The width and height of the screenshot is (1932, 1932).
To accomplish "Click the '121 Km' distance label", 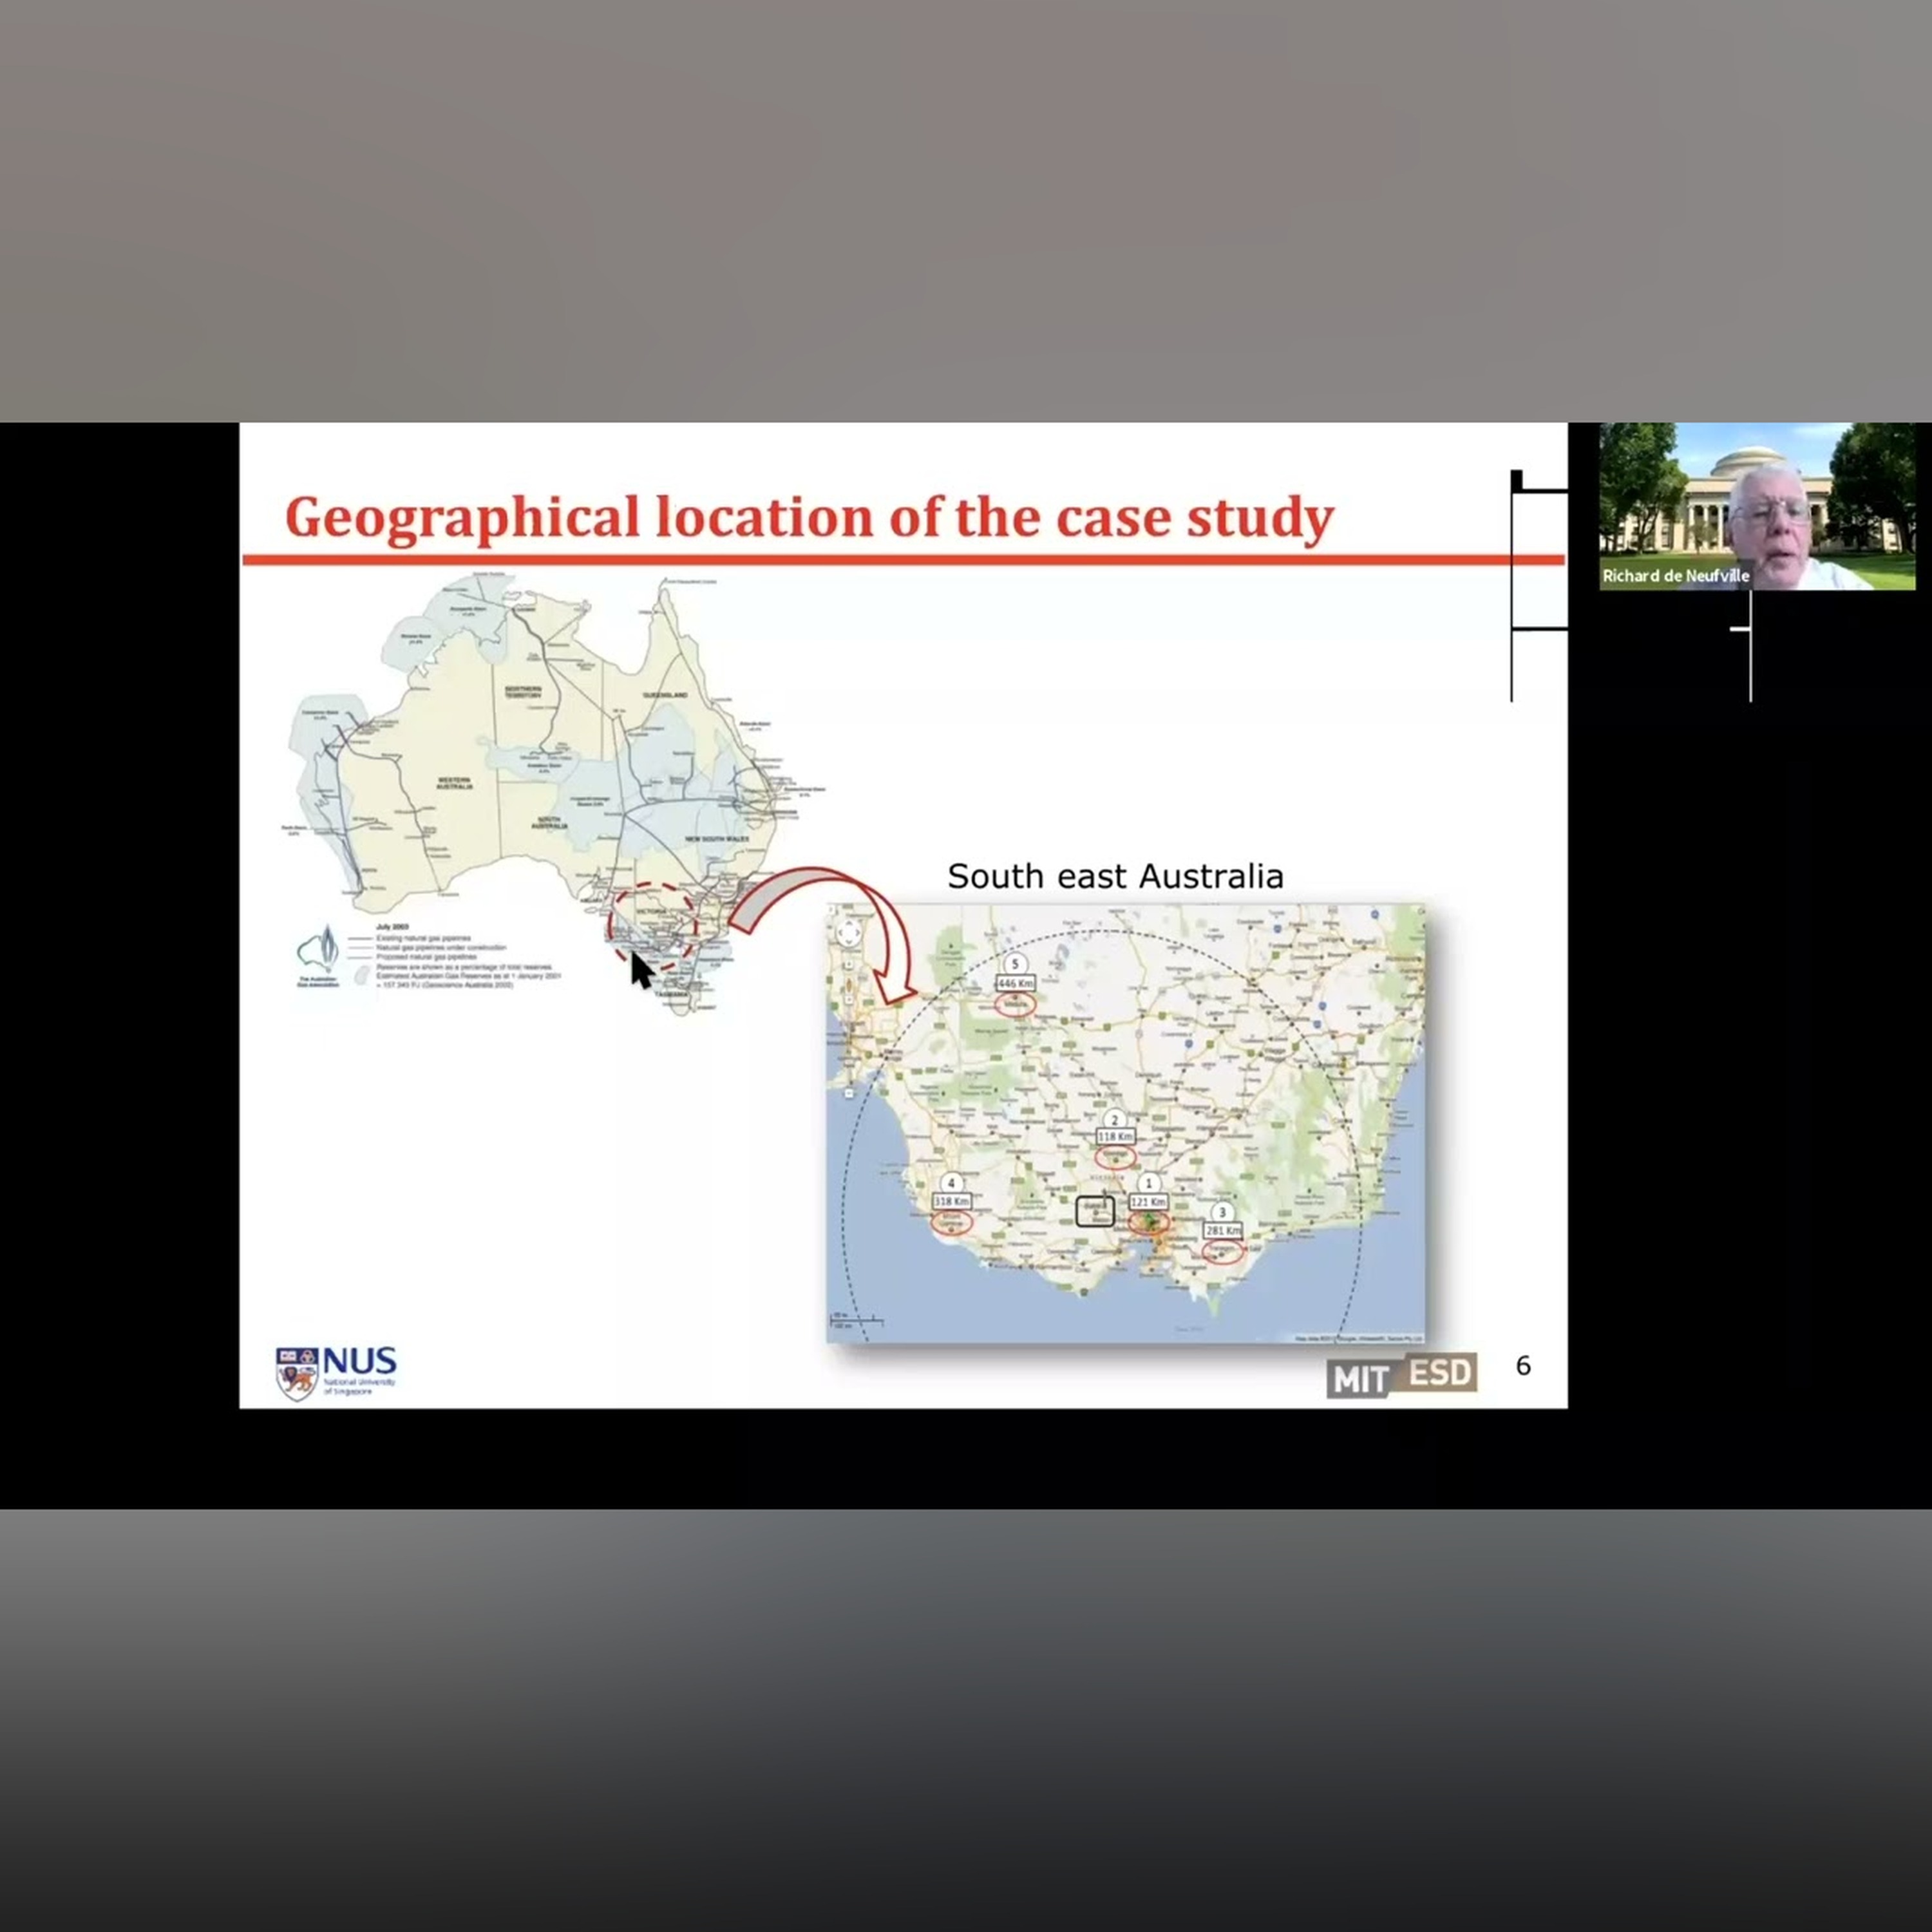I will (1148, 1202).
